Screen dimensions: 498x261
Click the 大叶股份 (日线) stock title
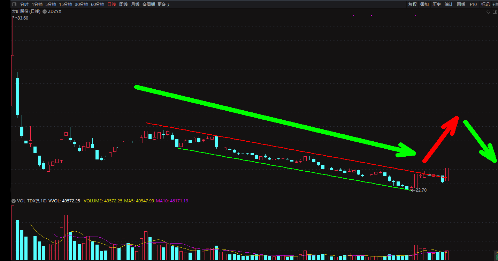pos(26,12)
